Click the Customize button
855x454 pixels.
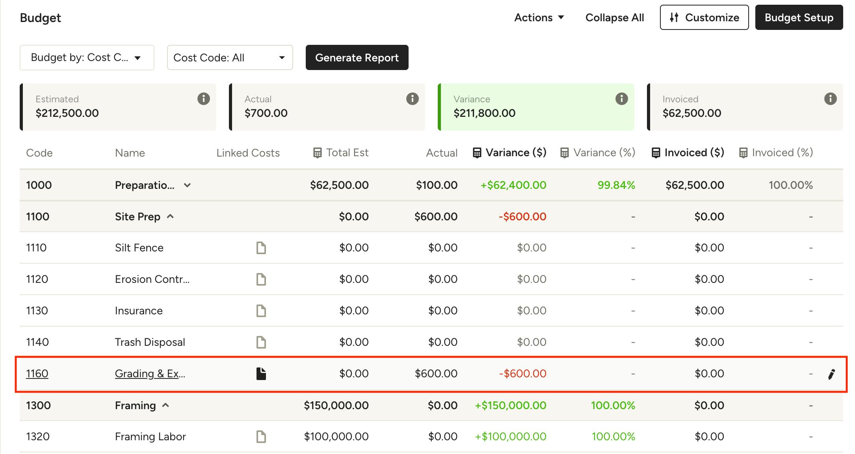pos(704,18)
